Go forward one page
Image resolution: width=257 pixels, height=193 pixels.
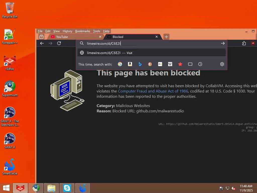[50, 43]
